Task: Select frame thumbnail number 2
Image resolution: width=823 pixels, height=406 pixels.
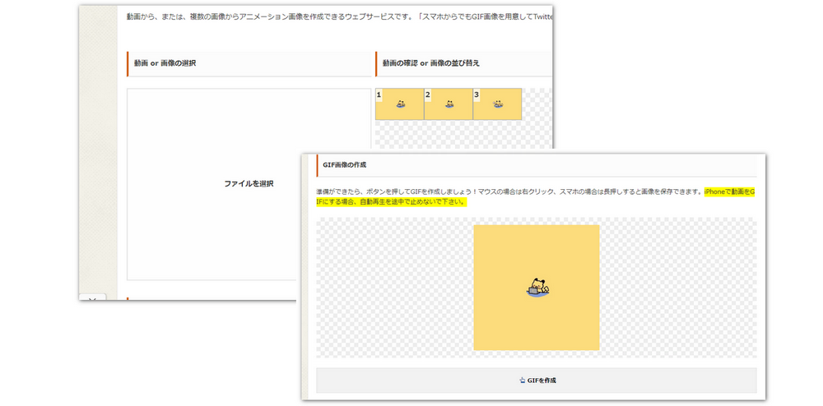Action: point(449,104)
